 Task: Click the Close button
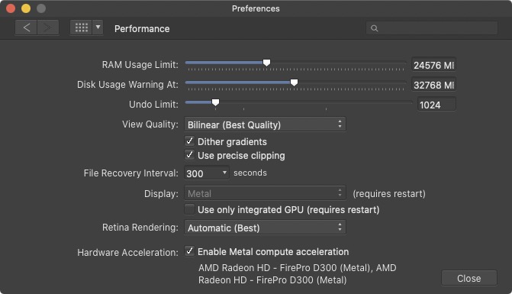[x=469, y=278]
